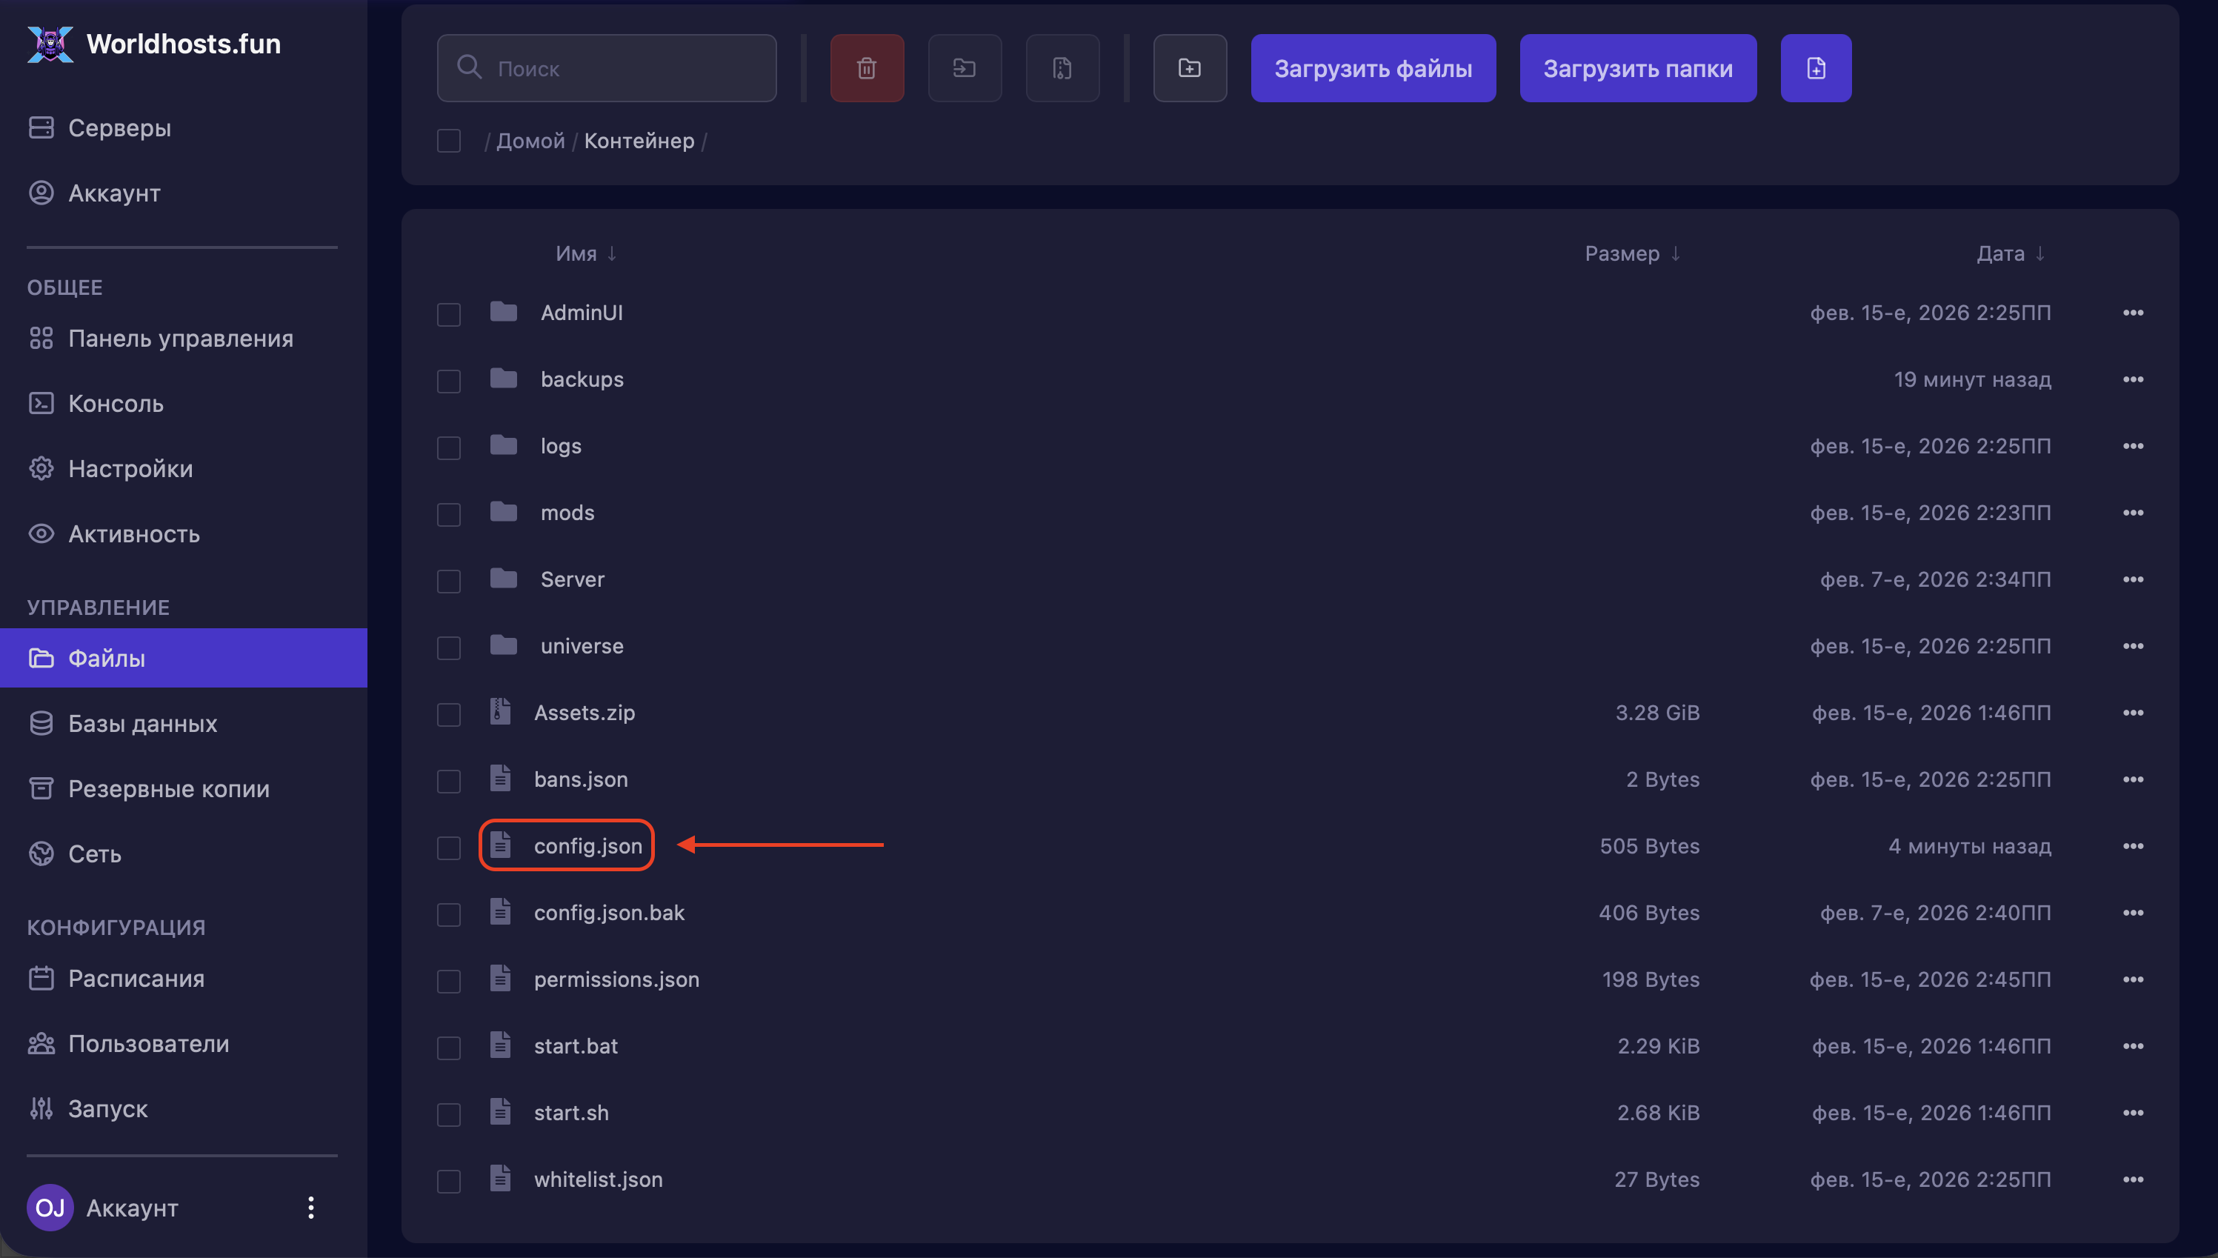Tick the checkbox for backups folder
Viewport: 2218px width, 1258px height.
pos(448,381)
